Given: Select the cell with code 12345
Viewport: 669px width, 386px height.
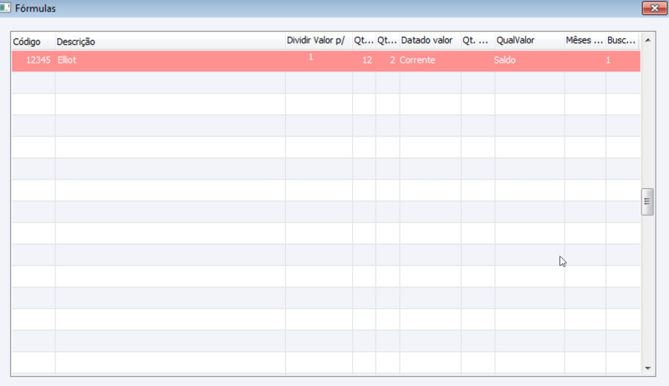Looking at the screenshot, I should pos(33,60).
